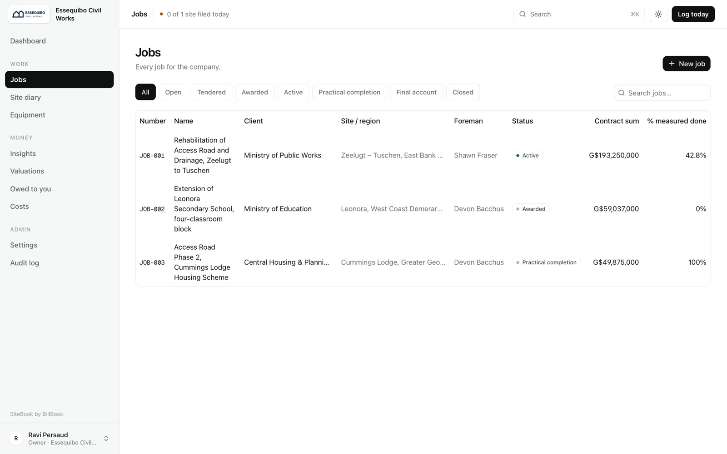Screen dimensions: 727x454
Task: Click the Contract sum column header
Action: [x=617, y=121]
